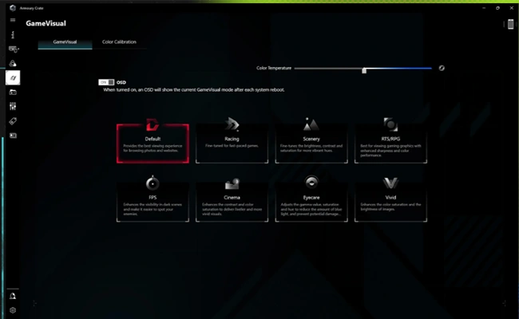The width and height of the screenshot is (519, 319).
Task: Click the OSD reboot description sentence
Action: pos(194,90)
